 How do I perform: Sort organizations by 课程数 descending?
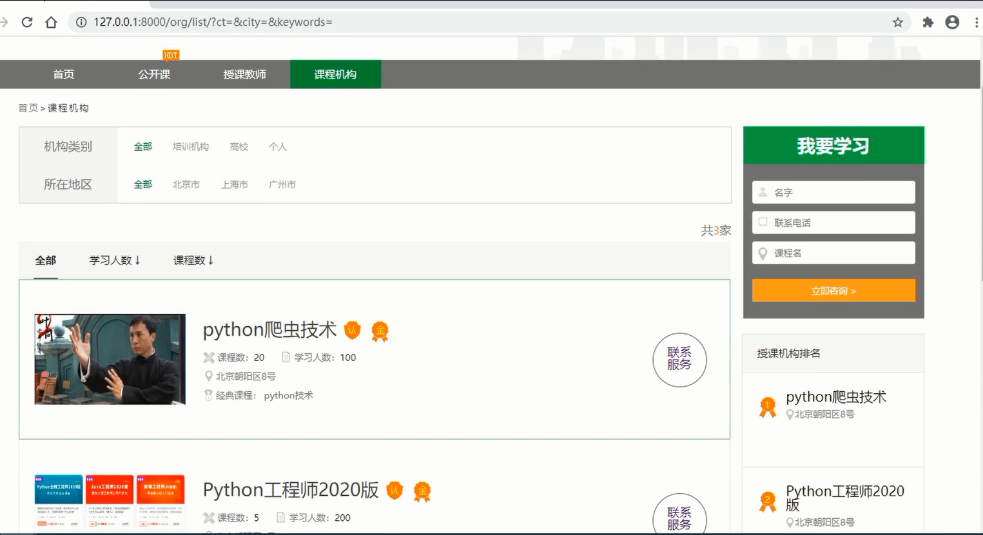click(192, 260)
